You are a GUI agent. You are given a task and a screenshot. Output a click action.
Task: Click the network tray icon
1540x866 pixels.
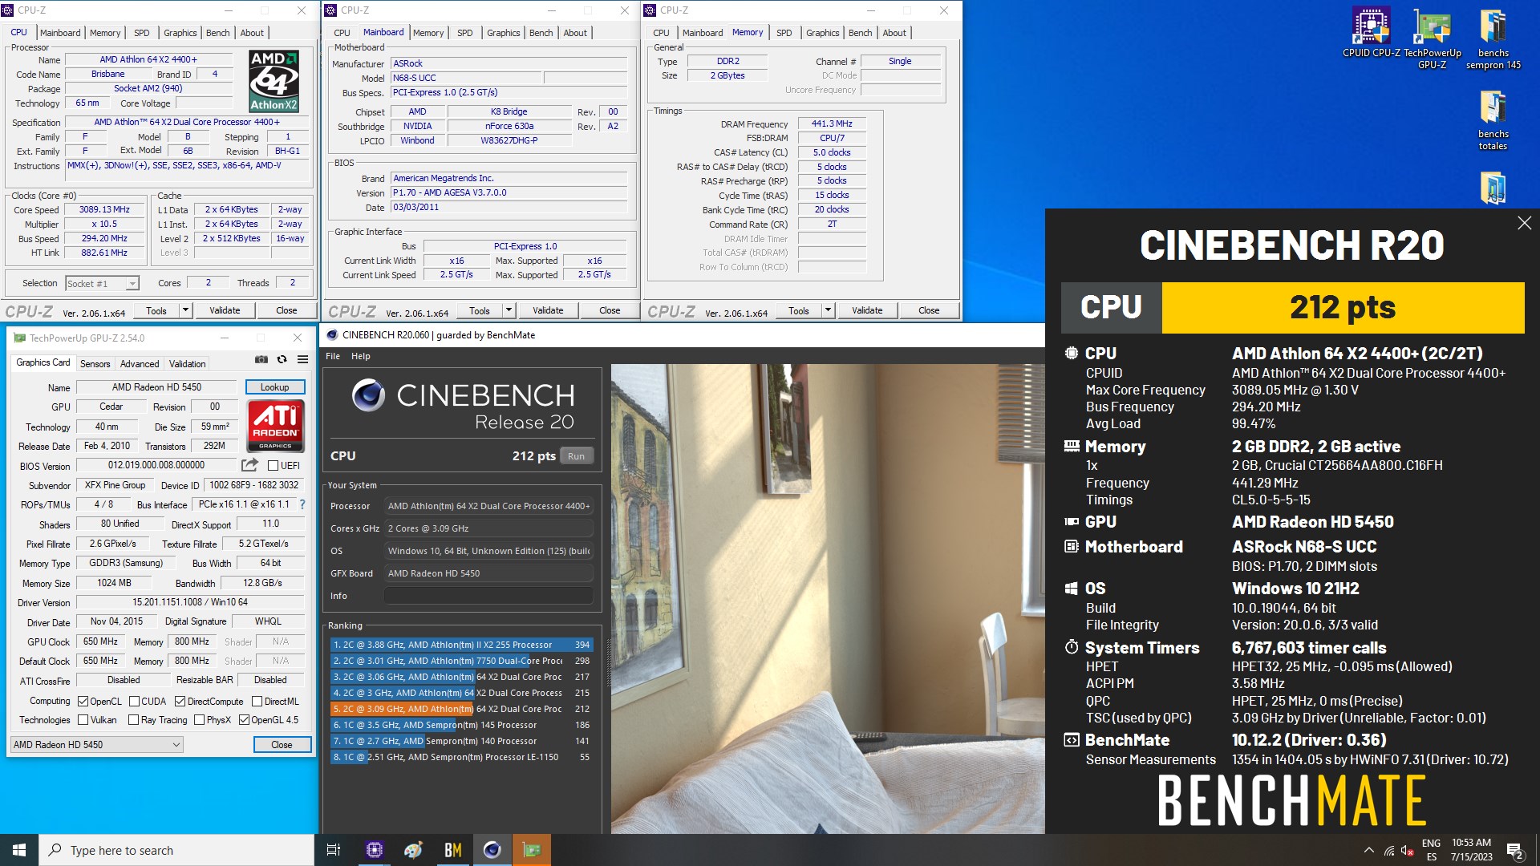coord(1388,851)
